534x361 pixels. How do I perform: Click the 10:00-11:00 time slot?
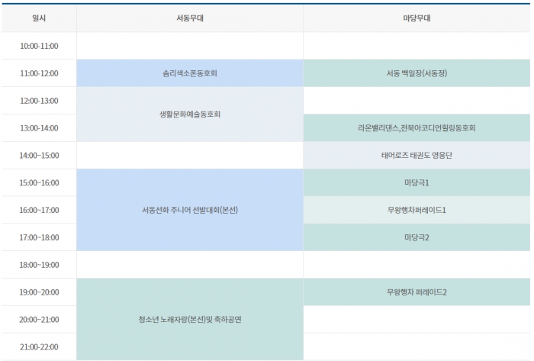point(39,46)
